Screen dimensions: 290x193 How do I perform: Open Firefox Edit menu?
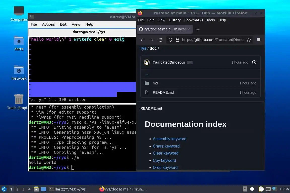(151, 20)
